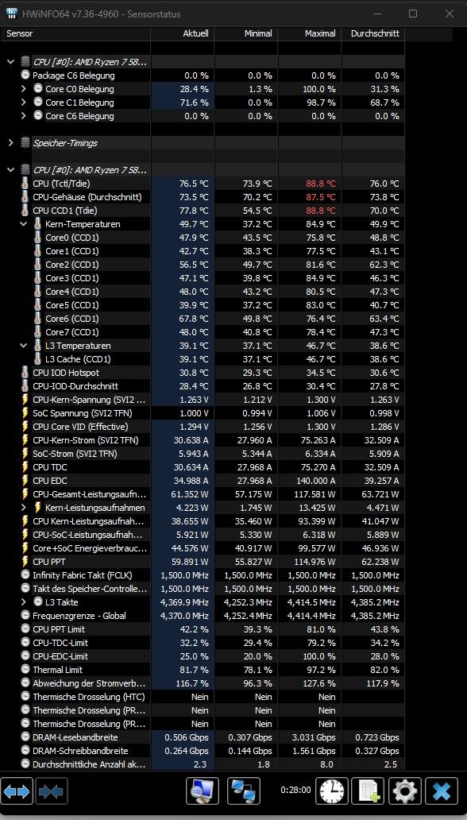Screen dimensions: 467x820
Task: Click thermometer icon of Core6 (CCD1)
Action: [x=37, y=319]
